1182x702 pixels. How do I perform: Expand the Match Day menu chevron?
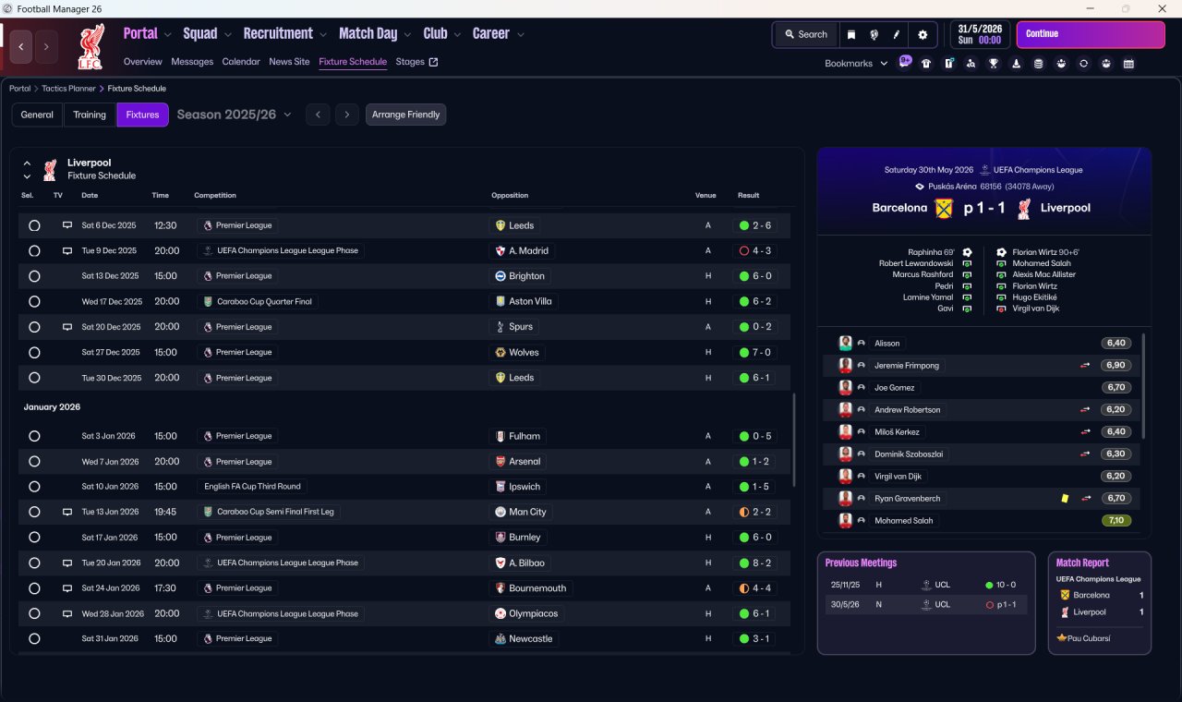(407, 35)
